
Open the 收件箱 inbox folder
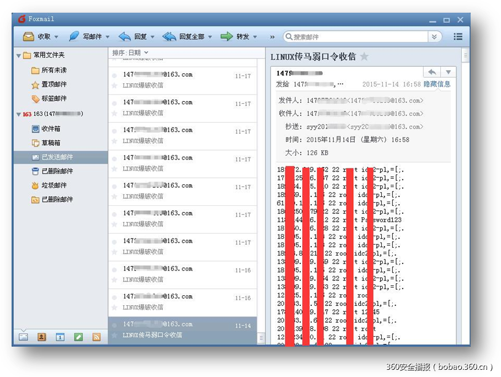[x=51, y=129]
